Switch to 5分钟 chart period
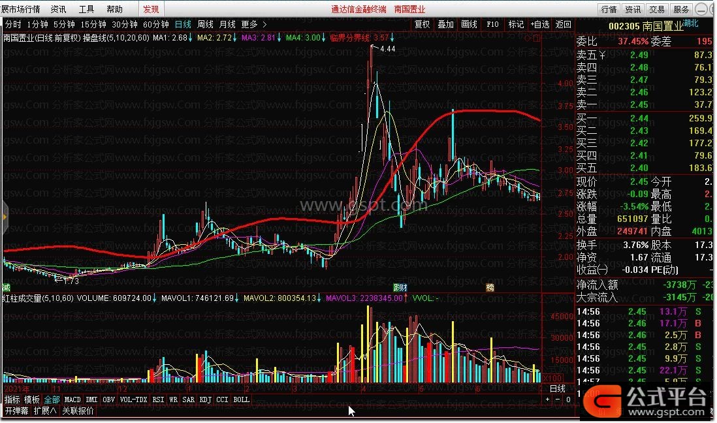 pyautogui.click(x=64, y=24)
